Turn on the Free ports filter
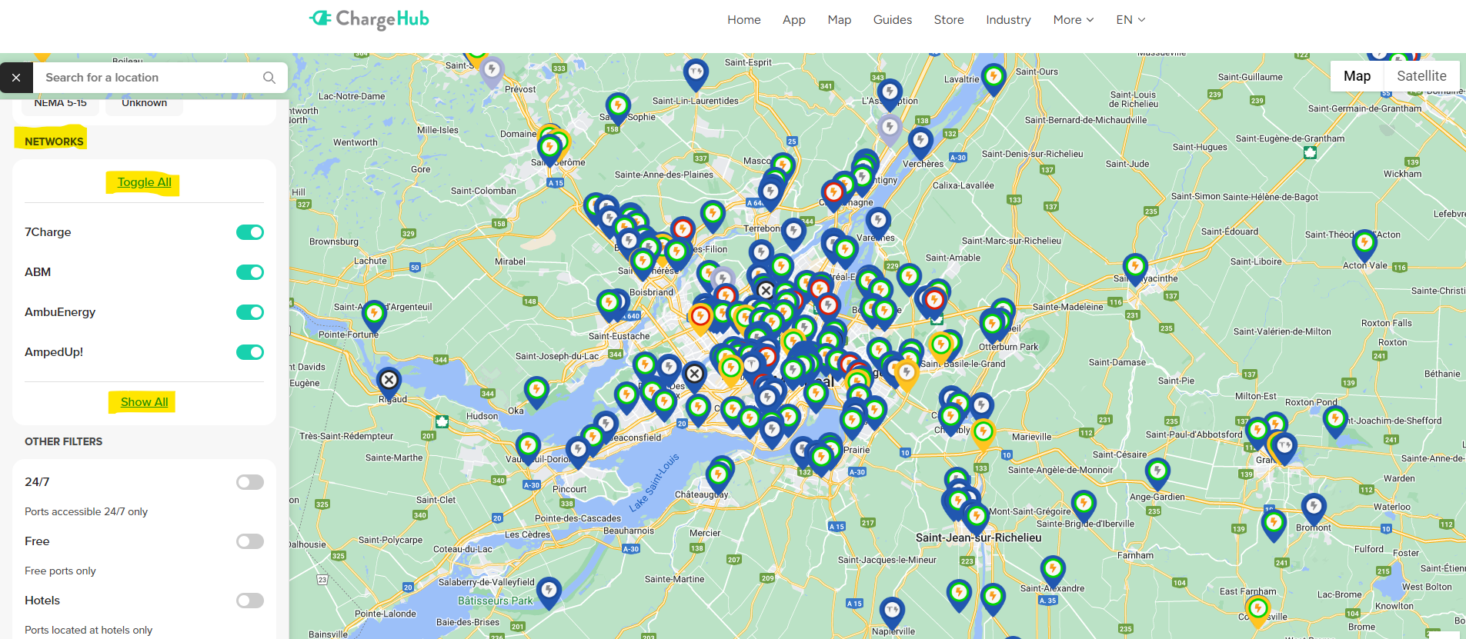The height and width of the screenshot is (639, 1466). [x=250, y=541]
